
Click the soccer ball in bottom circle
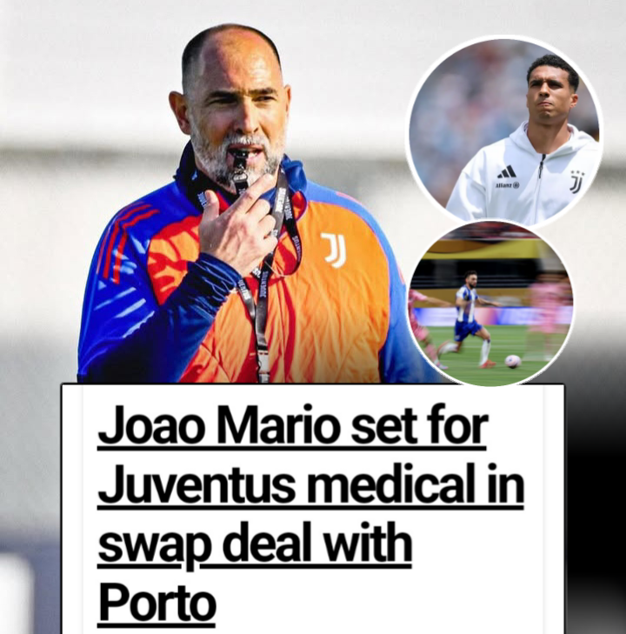point(513,360)
